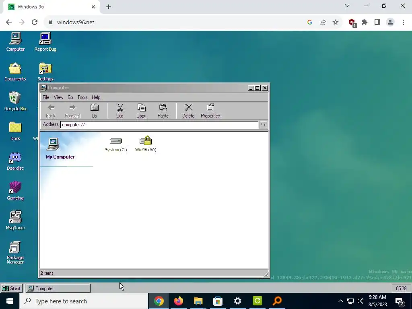
Task: Open the Microsoft Store taskbar icon
Action: pyautogui.click(x=218, y=301)
